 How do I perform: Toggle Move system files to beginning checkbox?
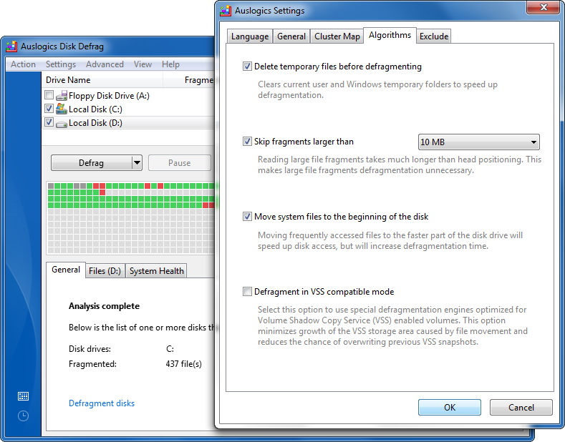coord(247,216)
